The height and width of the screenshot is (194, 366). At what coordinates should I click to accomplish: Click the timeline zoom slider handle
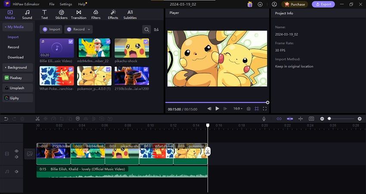tap(329, 118)
